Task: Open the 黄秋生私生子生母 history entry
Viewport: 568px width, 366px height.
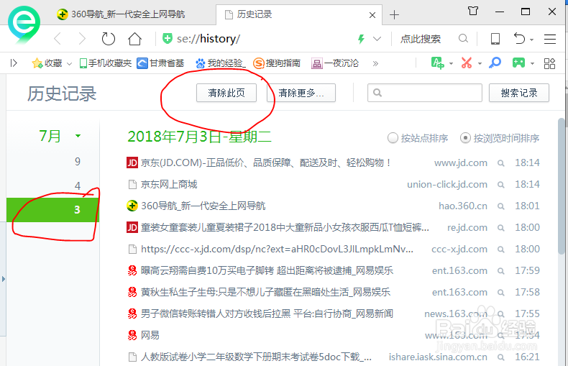Action: [x=265, y=292]
